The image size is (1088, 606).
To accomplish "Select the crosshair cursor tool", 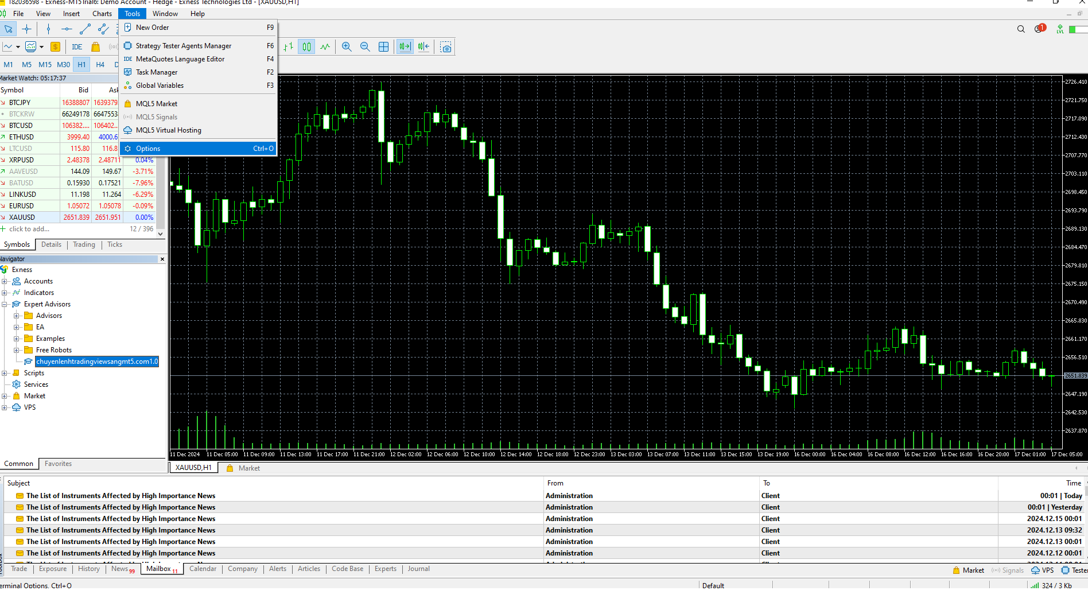I will (27, 29).
